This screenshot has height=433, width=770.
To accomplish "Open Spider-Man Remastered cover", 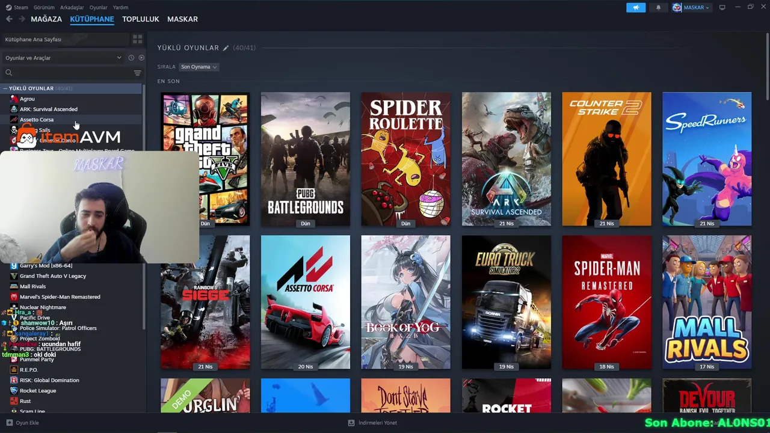I will (606, 302).
